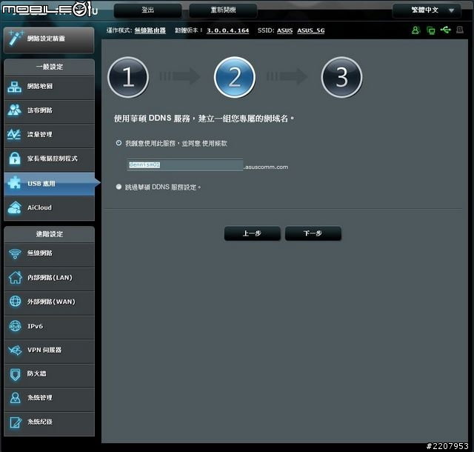Open 流量管理 traffic manager icon

pyautogui.click(x=16, y=135)
